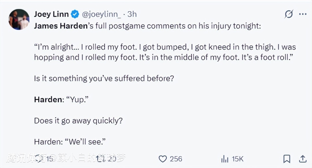This screenshot has width=312, height=168.
Task: Share the post with upload arrow icon
Action: pos(302,158)
